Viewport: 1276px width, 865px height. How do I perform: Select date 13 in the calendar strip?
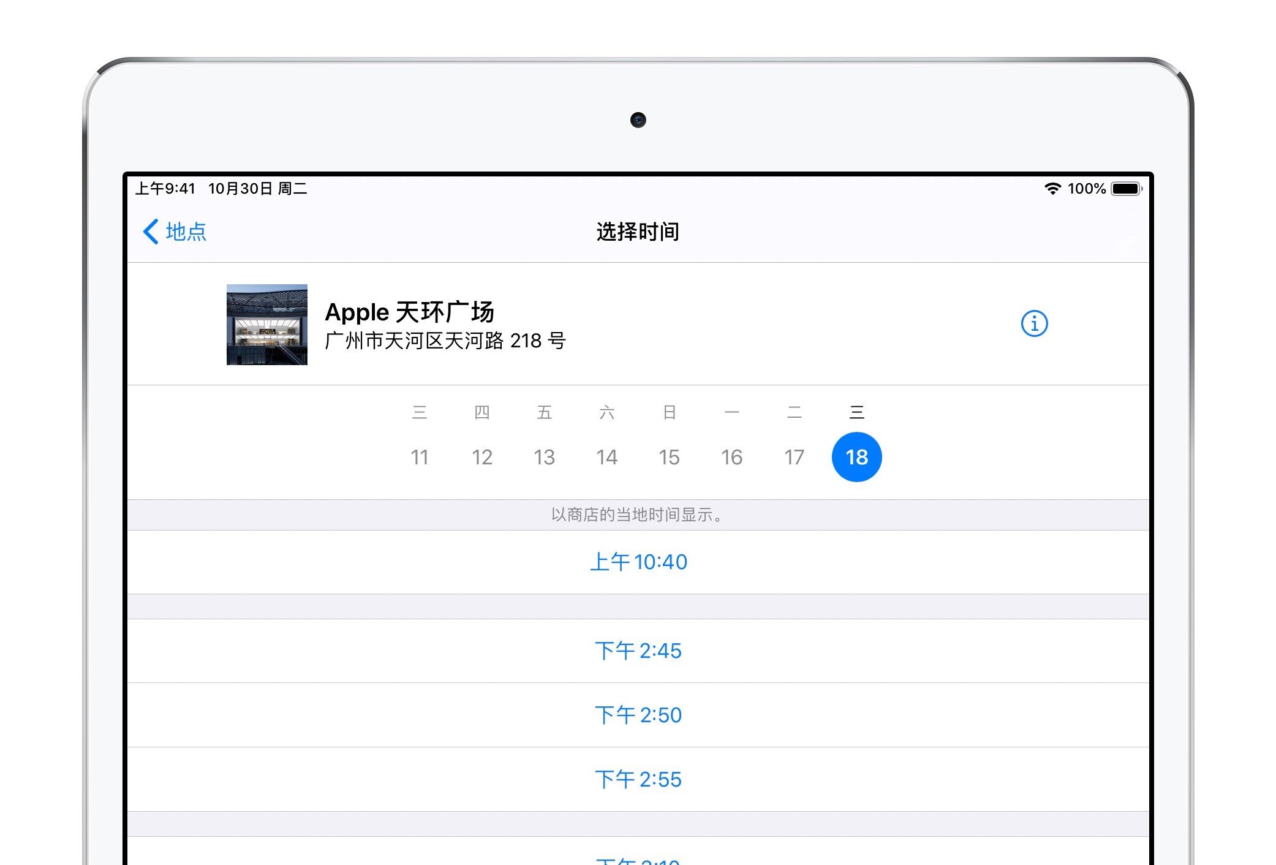coord(545,457)
